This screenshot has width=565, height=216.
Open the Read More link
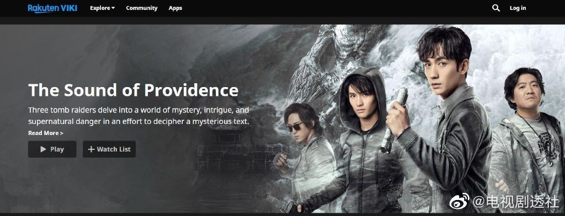coord(46,133)
